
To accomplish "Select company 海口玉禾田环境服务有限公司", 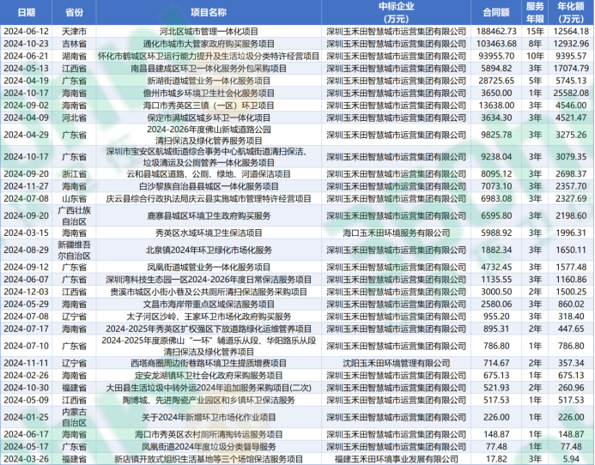I will pos(396,232).
